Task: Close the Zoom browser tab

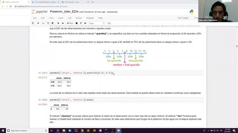Action: [x=88, y=2]
